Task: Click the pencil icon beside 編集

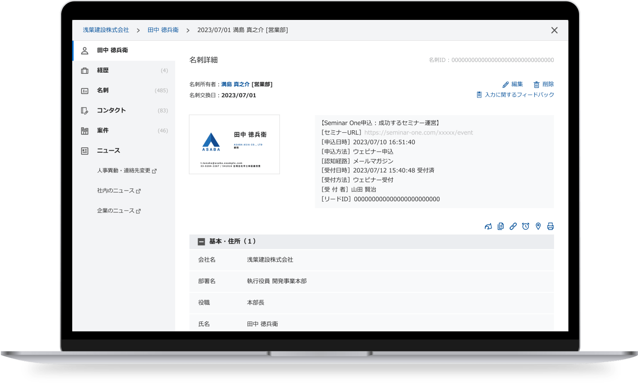Action: click(505, 85)
